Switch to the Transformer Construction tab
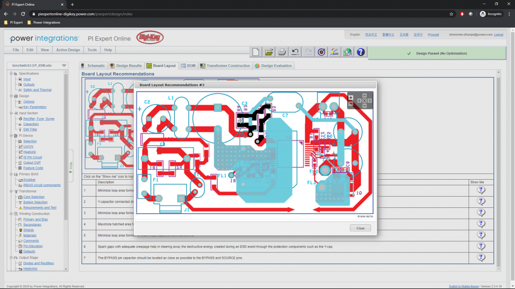This screenshot has height=289, width=515. click(226, 66)
